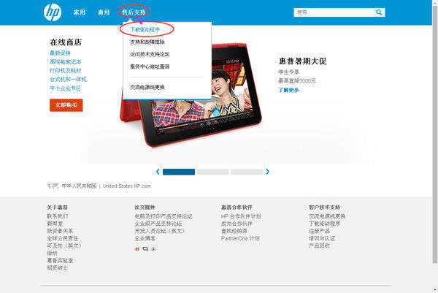Open the black speech-bubble social icon
Screen dimensions: 438x293
[145, 249]
